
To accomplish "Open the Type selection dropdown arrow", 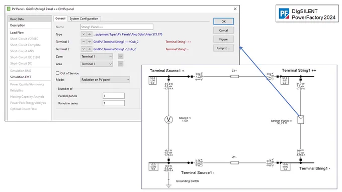I will (x=83, y=35).
